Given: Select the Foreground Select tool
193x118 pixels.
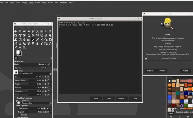Looking at the screenshot, I should pyautogui.click(x=41, y=31).
